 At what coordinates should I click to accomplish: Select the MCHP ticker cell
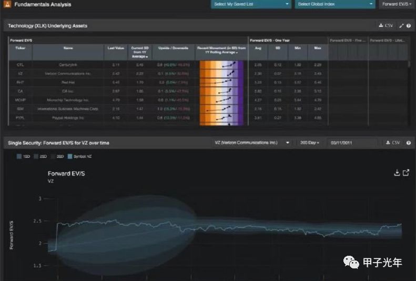[21, 100]
